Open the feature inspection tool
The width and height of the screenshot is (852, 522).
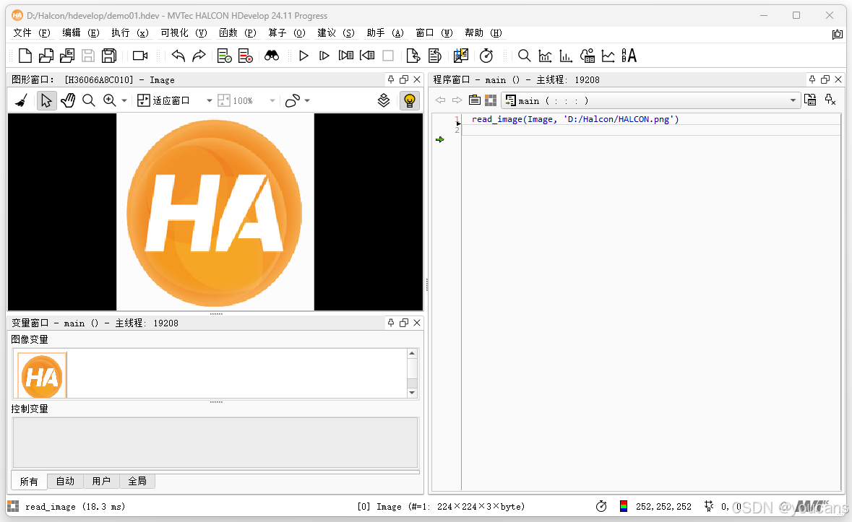588,56
